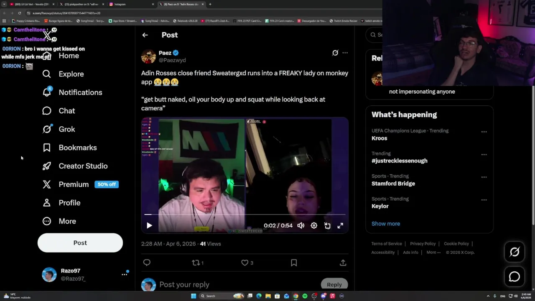
Task: Click the large Post button
Action: click(x=80, y=243)
